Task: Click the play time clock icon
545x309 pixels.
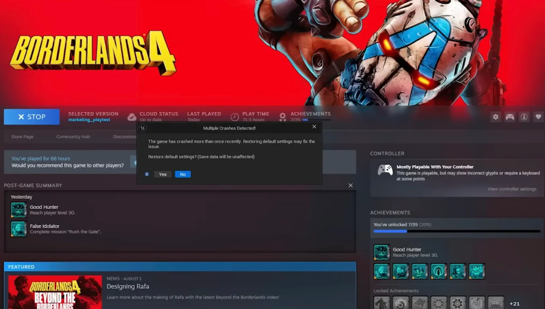Action: coord(235,117)
